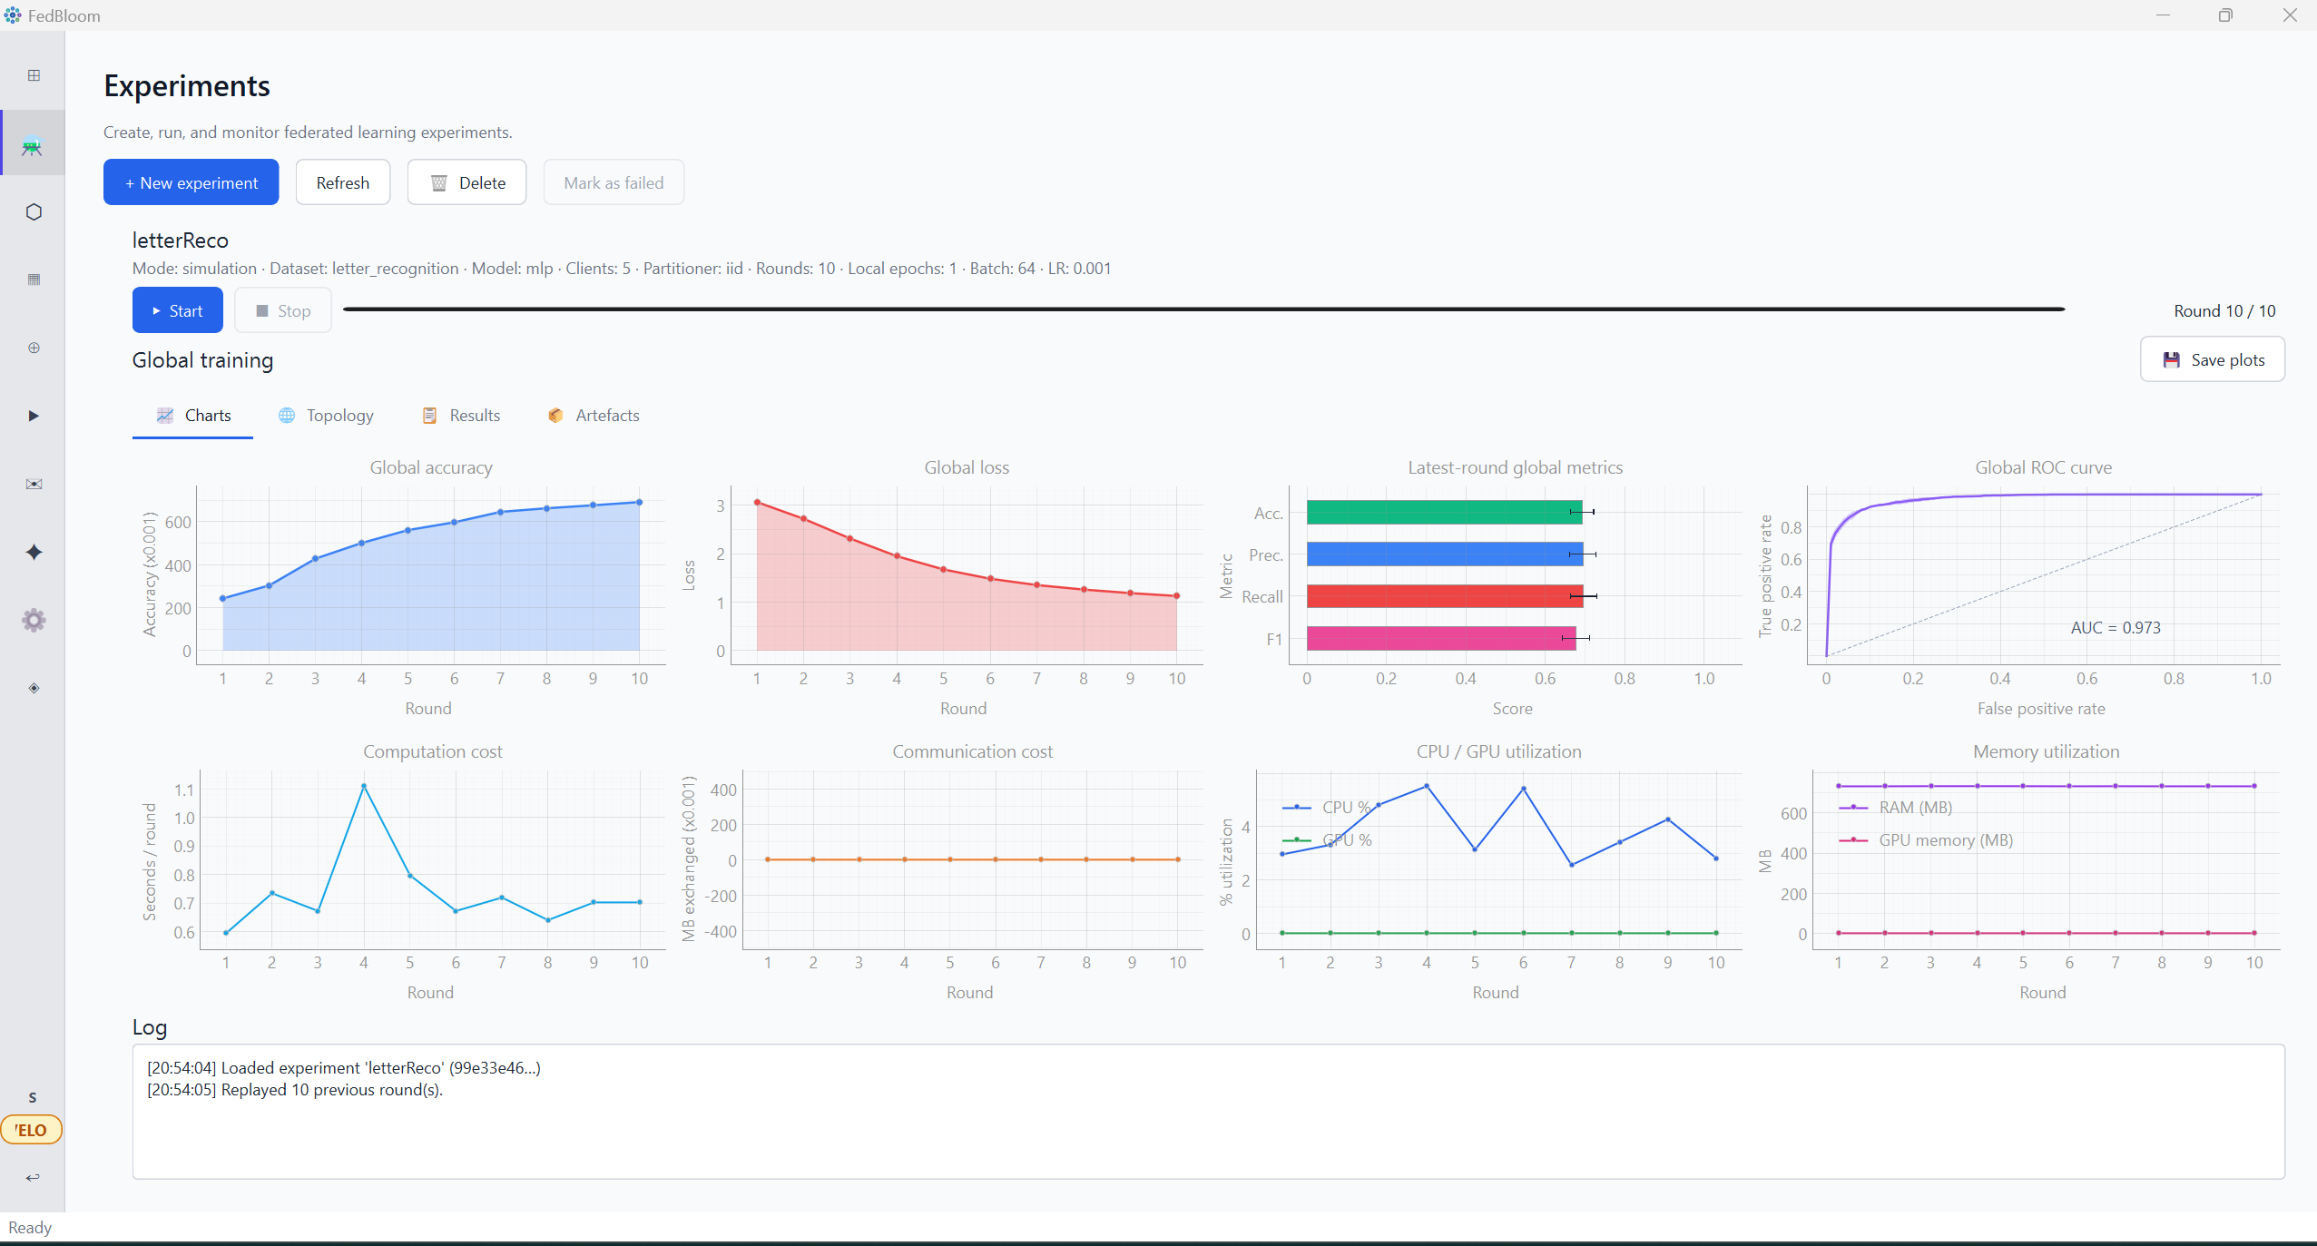Click the circled plus icon in sidebar
Image resolution: width=2317 pixels, height=1246 pixels.
coord(34,348)
